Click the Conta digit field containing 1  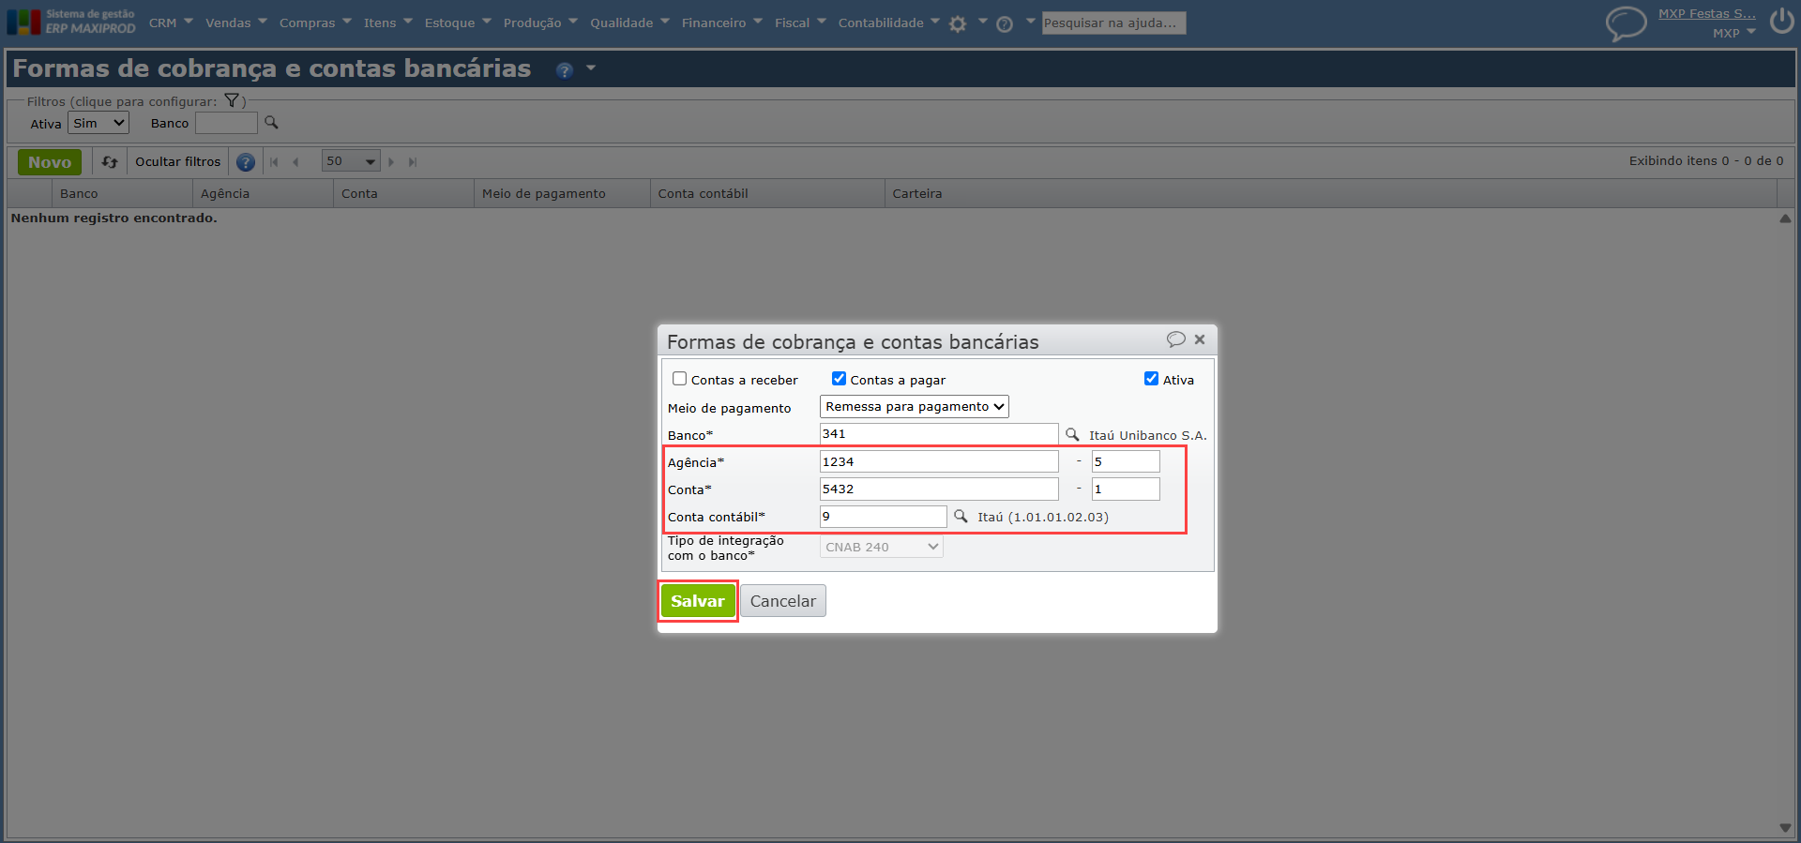1126,489
